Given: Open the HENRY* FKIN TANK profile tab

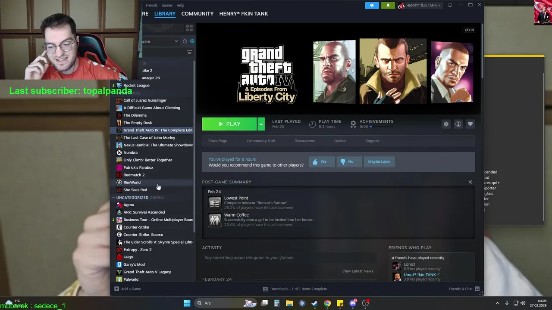Looking at the screenshot, I should tap(244, 14).
